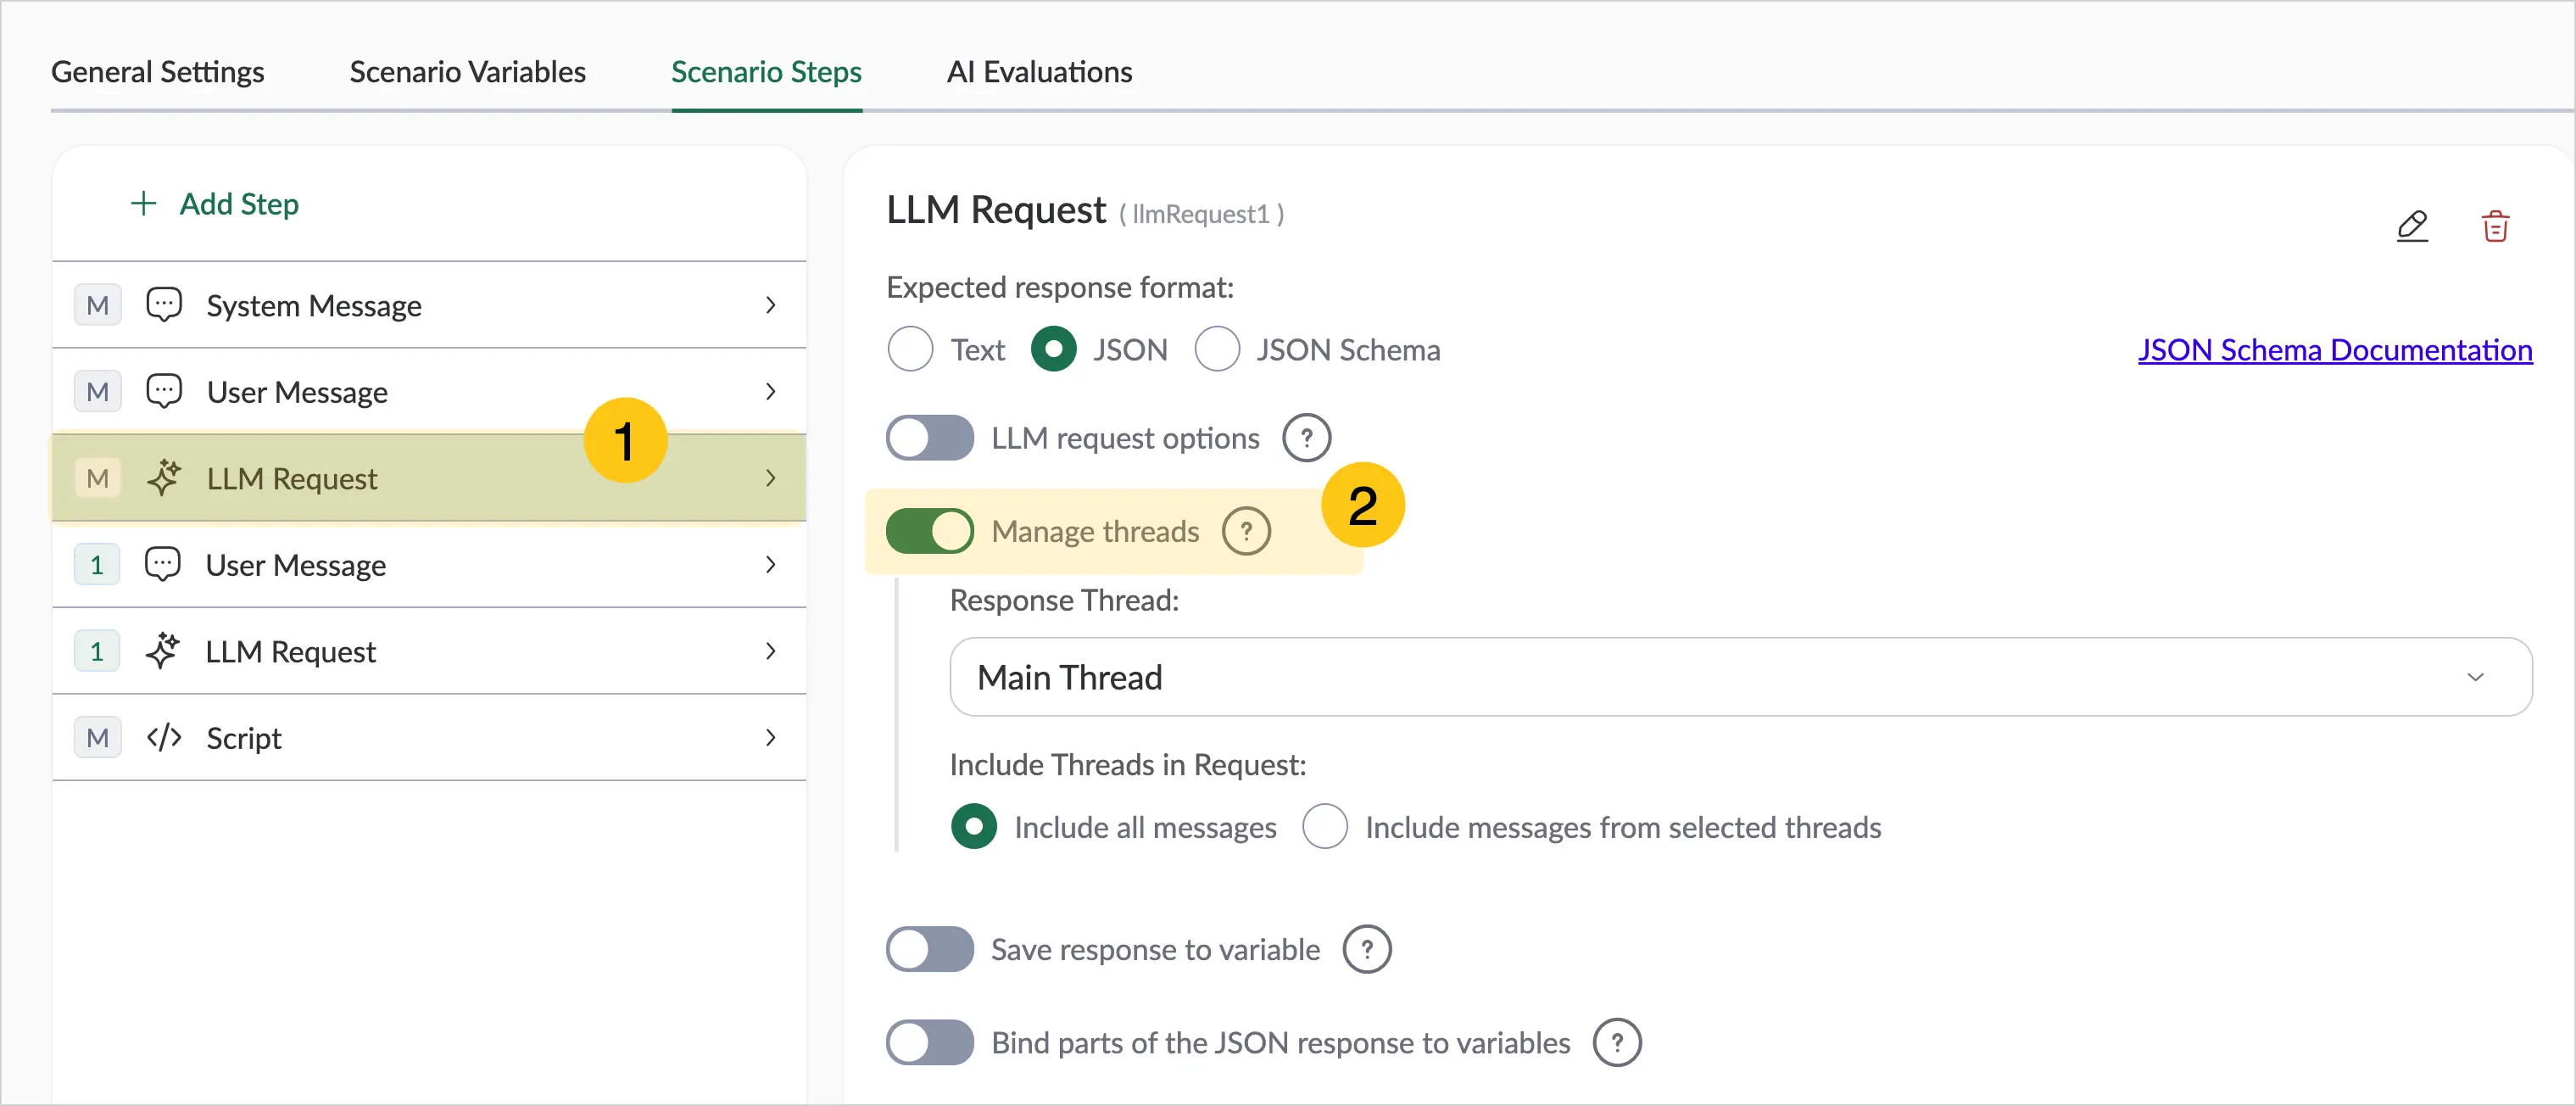Turn on Save response to variable
The image size is (2576, 1106).
(929, 949)
